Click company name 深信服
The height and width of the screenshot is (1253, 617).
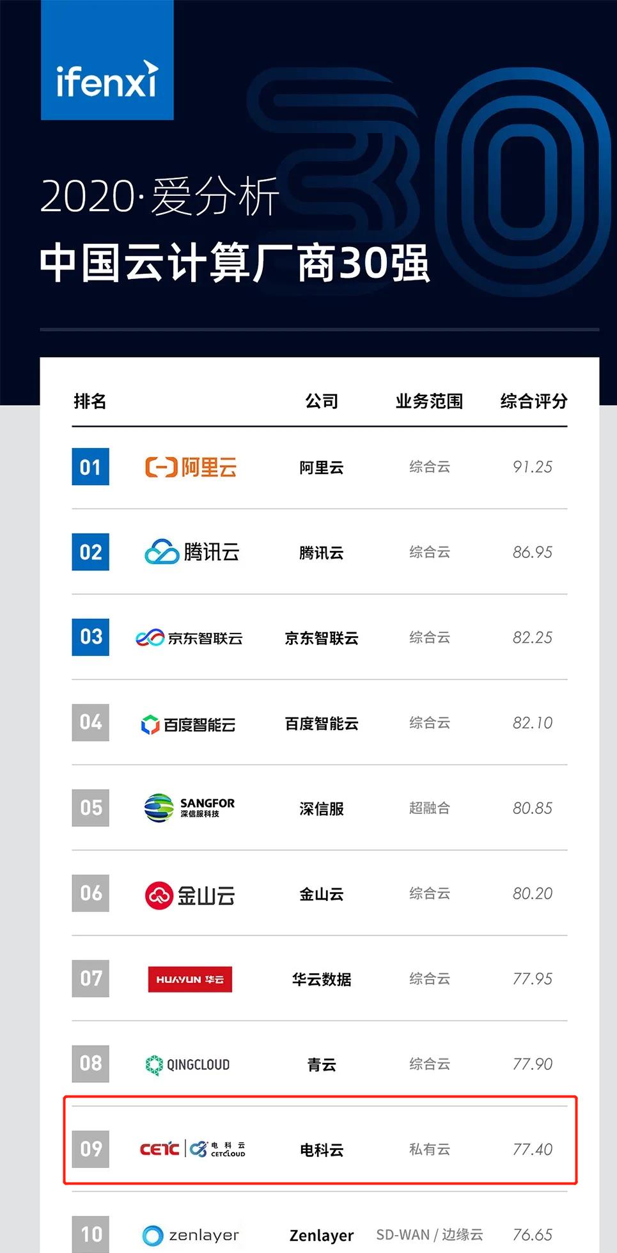pos(322,809)
